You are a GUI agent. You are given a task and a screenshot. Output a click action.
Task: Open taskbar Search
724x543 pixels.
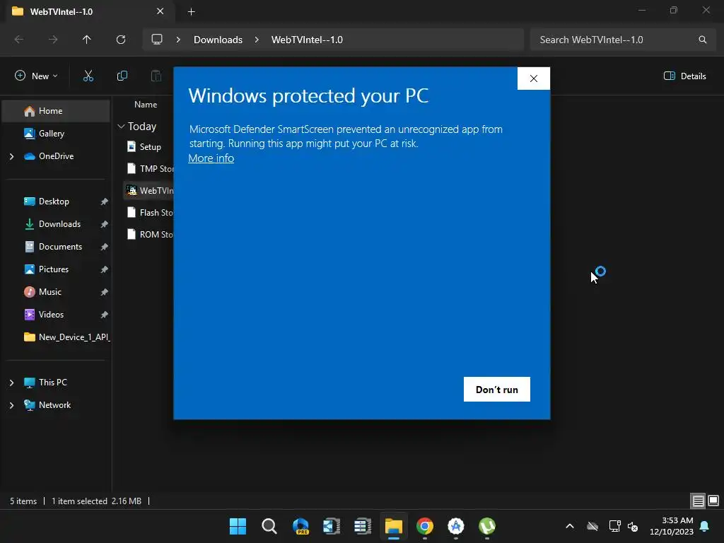269,526
